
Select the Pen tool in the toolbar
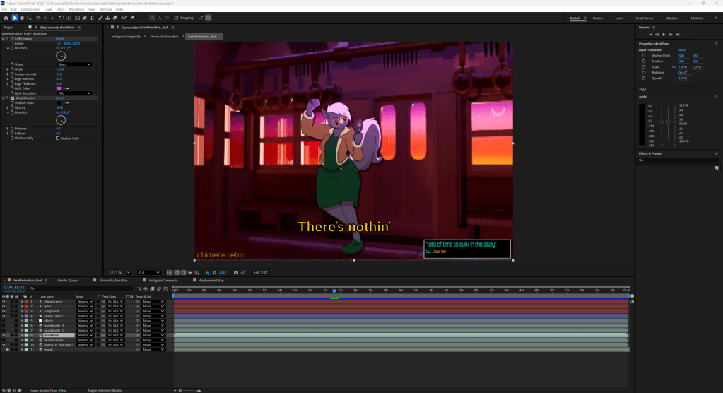pos(84,18)
